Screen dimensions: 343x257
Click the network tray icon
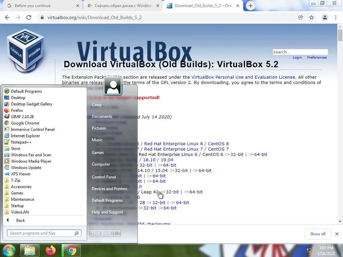click(309, 250)
